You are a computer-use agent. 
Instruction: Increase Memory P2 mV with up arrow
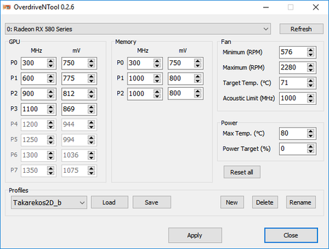coord(197,91)
